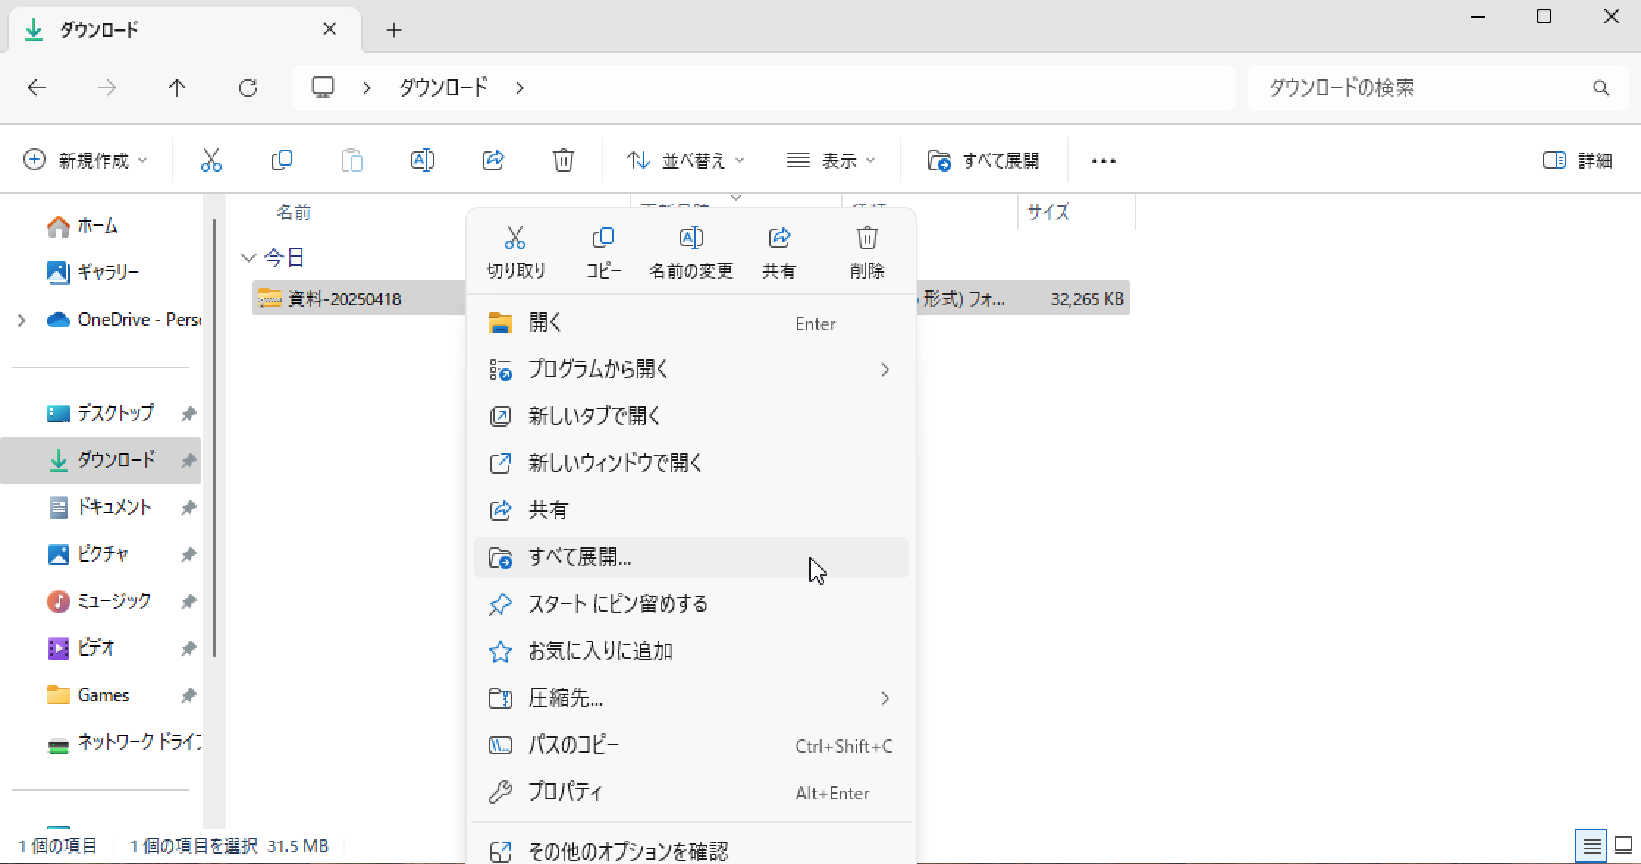Sort by the サイズ column header

tap(1048, 213)
